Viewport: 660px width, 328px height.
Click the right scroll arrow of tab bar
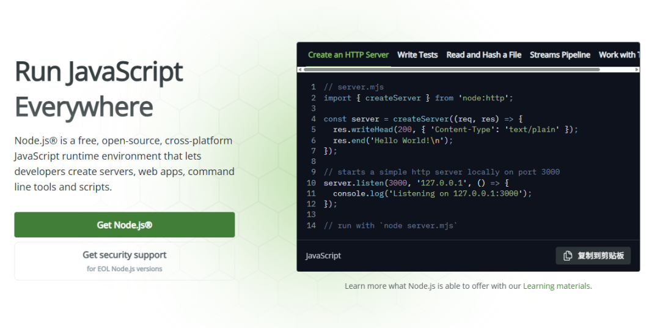[x=637, y=70]
